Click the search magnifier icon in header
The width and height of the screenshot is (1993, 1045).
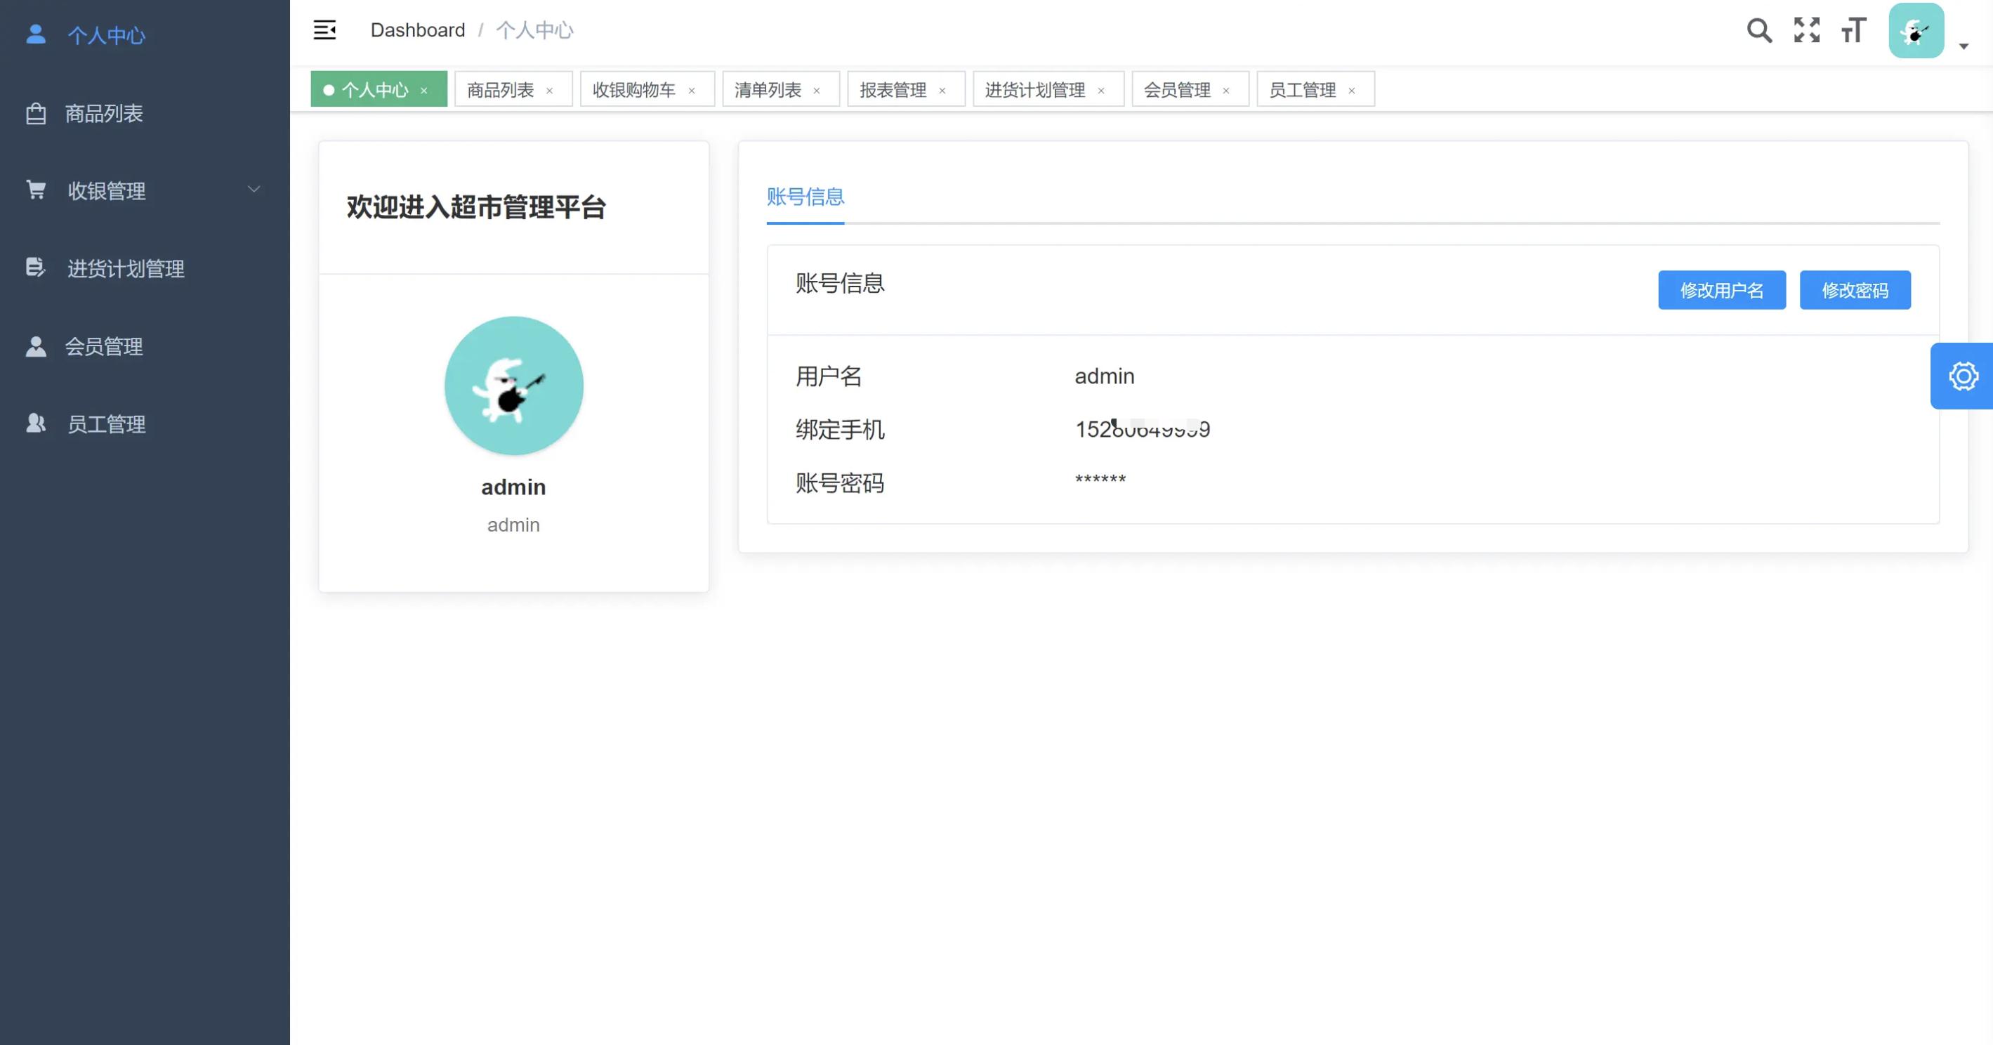tap(1759, 30)
